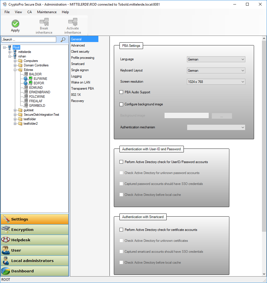Click the BALDOR computer icon
Image resolution: width=267 pixels, height=283 pixels.
point(26,74)
